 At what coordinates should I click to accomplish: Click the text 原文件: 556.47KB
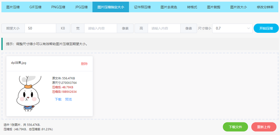(63, 78)
